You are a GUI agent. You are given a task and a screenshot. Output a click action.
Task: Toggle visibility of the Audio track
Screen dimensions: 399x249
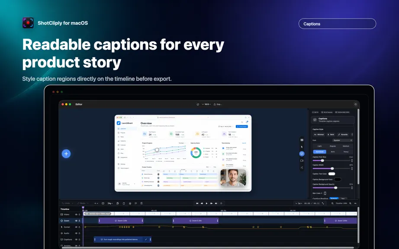click(x=76, y=233)
